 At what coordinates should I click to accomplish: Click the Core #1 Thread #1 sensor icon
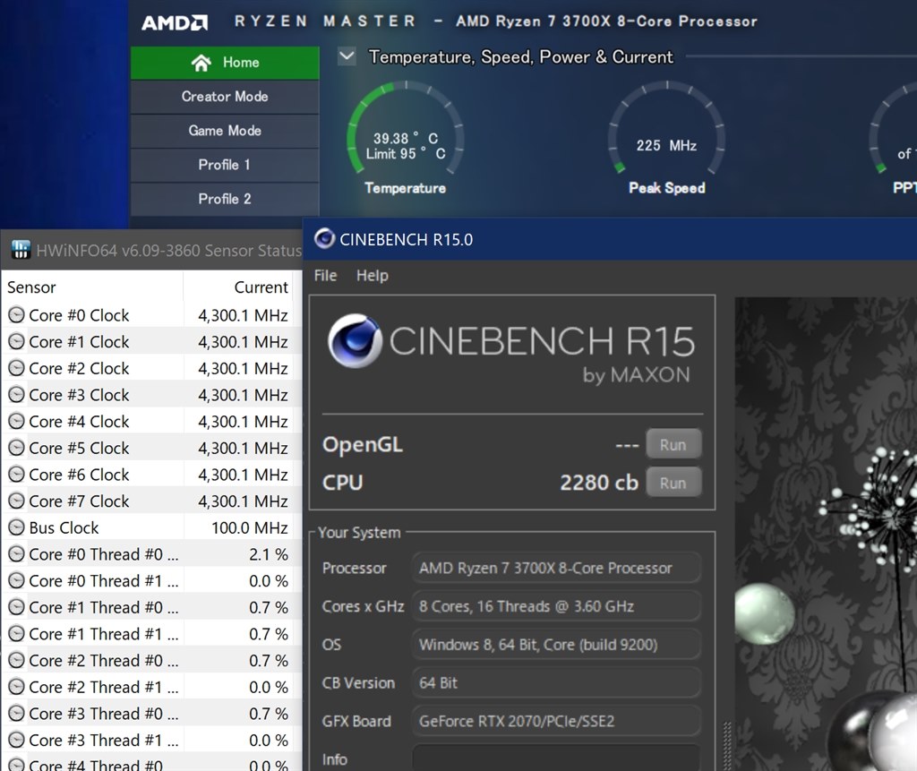tap(16, 634)
